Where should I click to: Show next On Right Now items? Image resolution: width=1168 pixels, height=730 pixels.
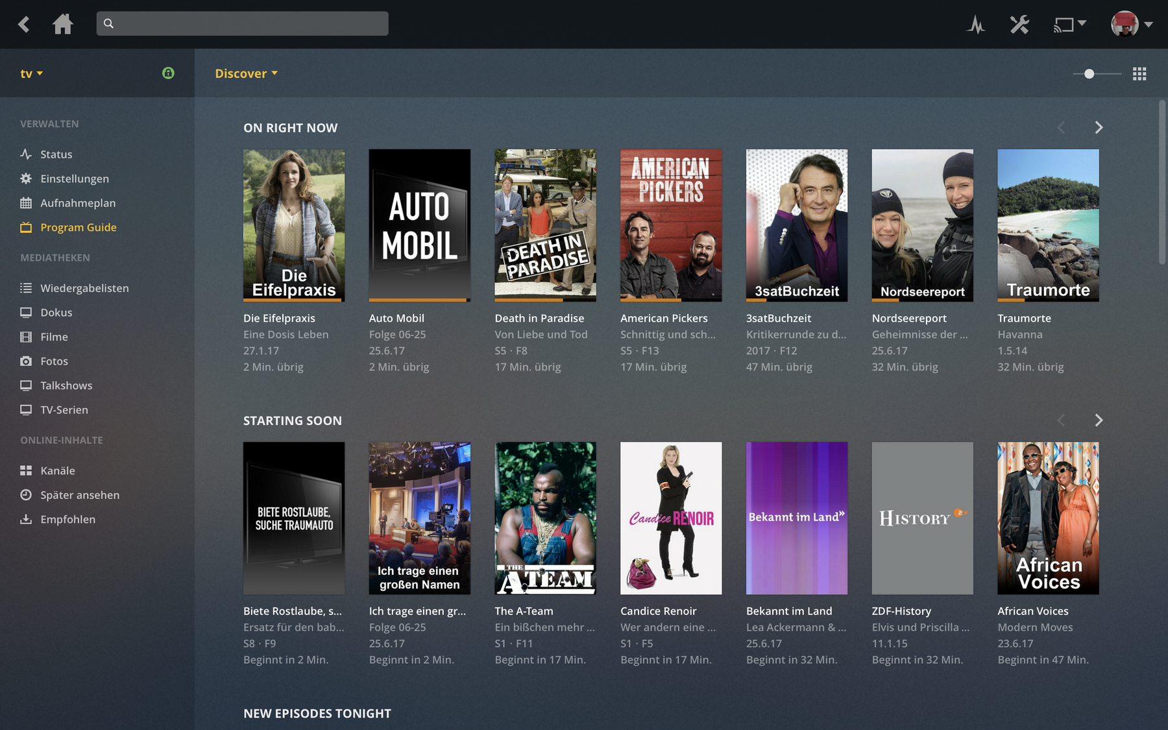click(1099, 128)
